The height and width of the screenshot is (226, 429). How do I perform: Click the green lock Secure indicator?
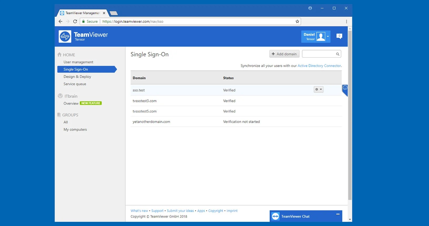[x=90, y=22]
